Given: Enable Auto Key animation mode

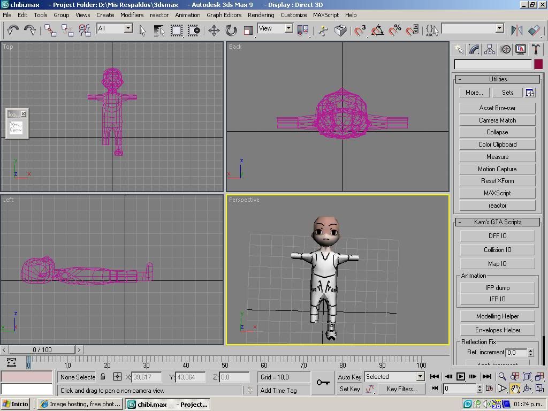Looking at the screenshot, I should click(x=349, y=377).
